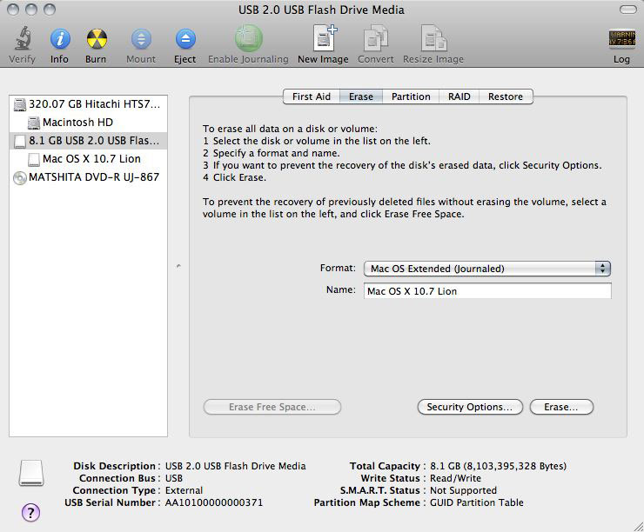This screenshot has width=644, height=532.
Task: Click the sidebar splitter handle dot
Action: pyautogui.click(x=178, y=266)
